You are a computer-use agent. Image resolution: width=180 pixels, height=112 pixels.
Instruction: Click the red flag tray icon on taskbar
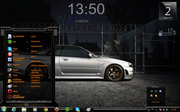160,110
